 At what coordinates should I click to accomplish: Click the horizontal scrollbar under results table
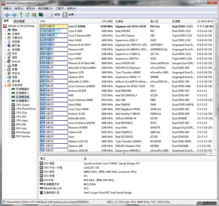pyautogui.click(x=124, y=153)
